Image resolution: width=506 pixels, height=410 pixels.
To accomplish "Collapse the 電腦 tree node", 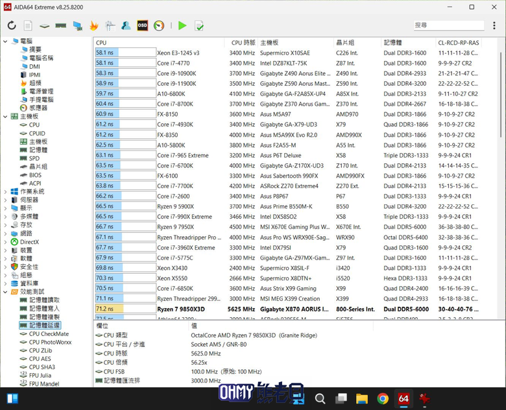I will pos(5,42).
